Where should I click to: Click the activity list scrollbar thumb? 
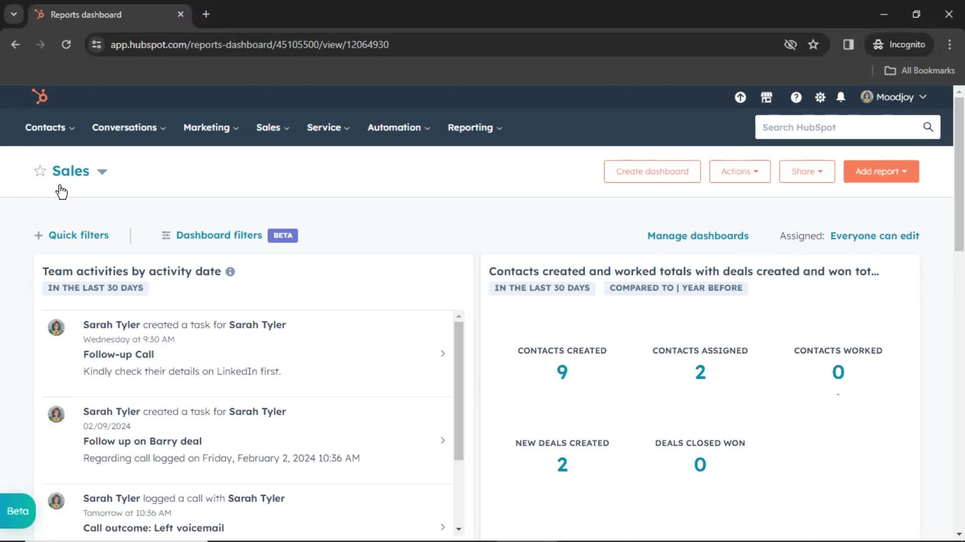(x=458, y=390)
